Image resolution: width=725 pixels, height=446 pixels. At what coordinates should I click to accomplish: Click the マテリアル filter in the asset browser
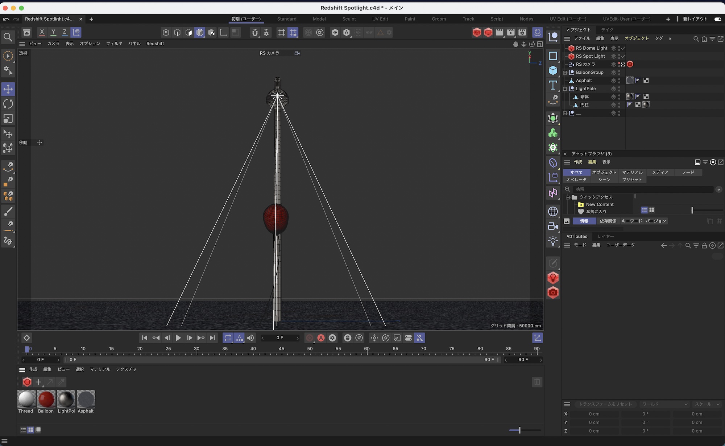[x=632, y=172]
